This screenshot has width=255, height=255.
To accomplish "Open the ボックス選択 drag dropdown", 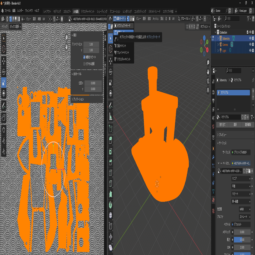I will click(16, 27).
